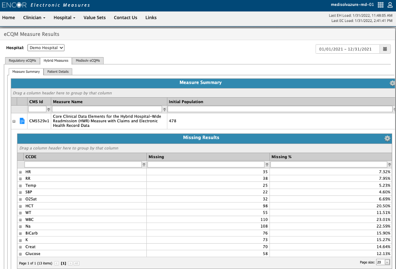Open the Missing Results gear icon
The image size is (396, 269).
pos(387,138)
